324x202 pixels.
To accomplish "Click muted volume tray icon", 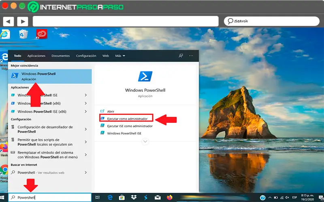I will (288, 198).
